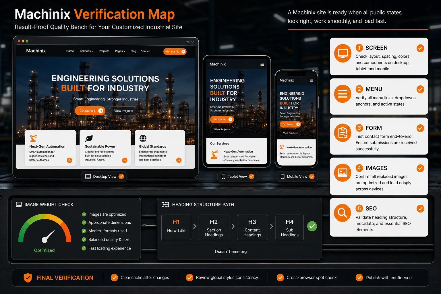Click Get Started in the desktop navigation bar
This screenshot has height=294, width=441.
(x=175, y=51)
